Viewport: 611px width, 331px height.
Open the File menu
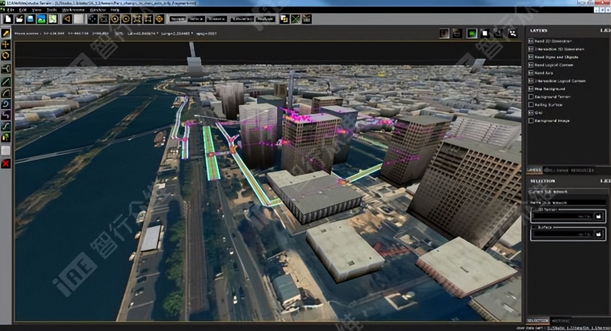point(11,10)
